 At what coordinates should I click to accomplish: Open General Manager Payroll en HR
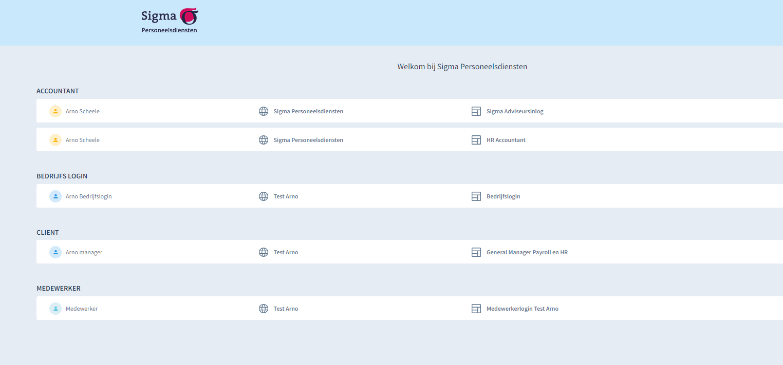click(527, 252)
